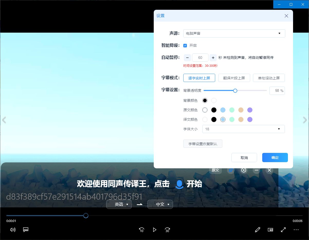Screen dimensions: 309x240
Task: Open the volume control speaker icon
Action: click(x=13, y=230)
